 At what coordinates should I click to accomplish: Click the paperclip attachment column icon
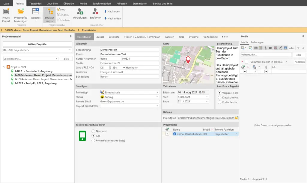[266, 67]
